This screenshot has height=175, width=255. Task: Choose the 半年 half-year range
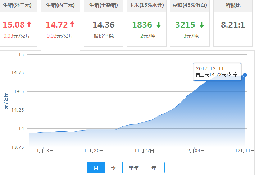(x=134, y=167)
